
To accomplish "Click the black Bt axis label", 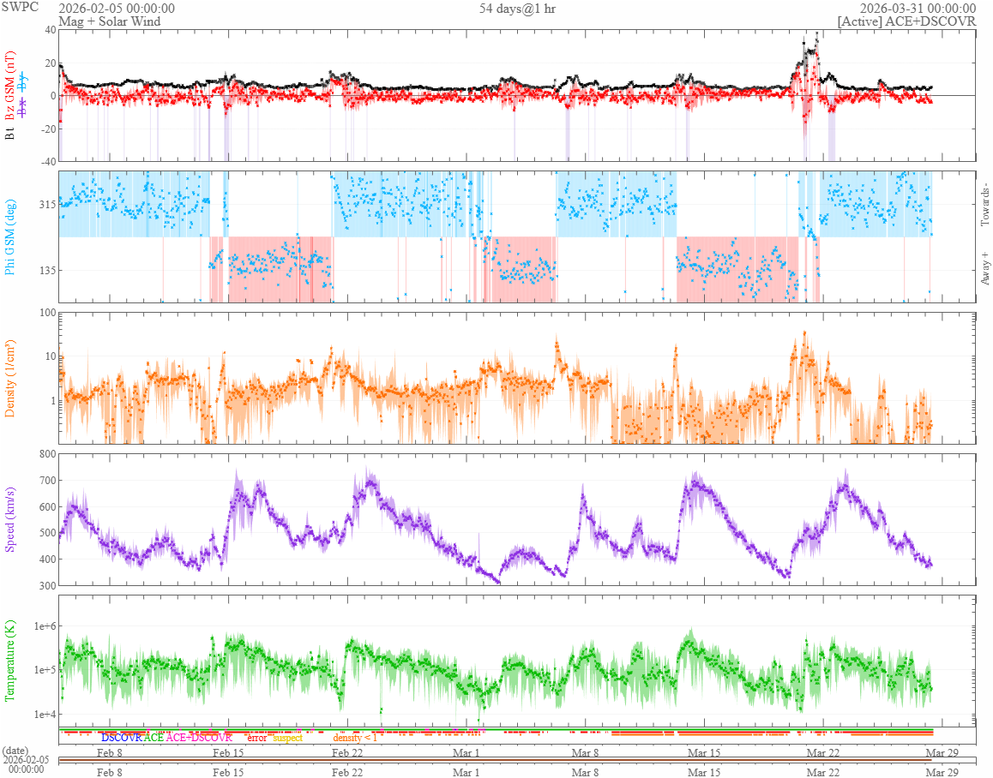I will pyautogui.click(x=10, y=134).
